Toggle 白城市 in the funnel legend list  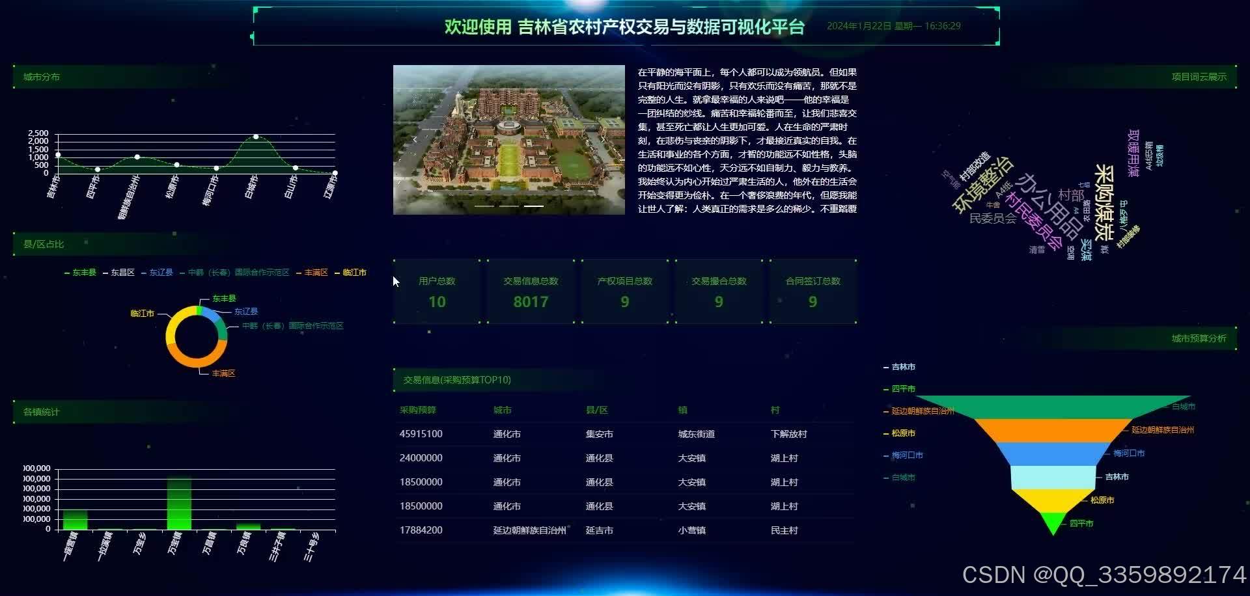(899, 478)
